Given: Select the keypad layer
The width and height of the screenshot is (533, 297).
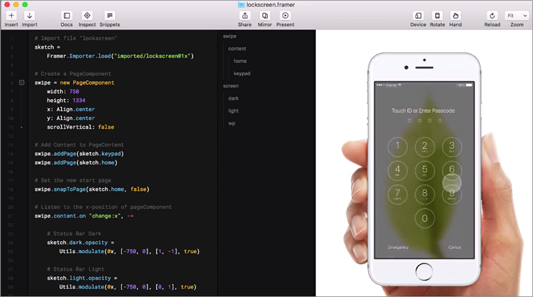Looking at the screenshot, I should click(x=242, y=73).
